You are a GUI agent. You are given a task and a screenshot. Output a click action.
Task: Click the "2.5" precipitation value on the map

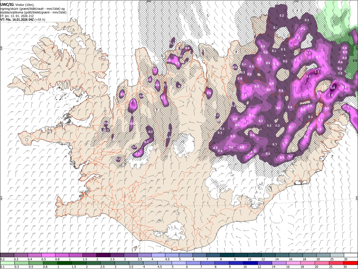click(x=317, y=72)
